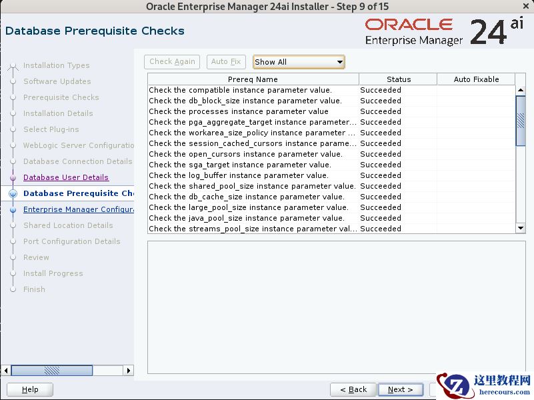The width and height of the screenshot is (534, 400).
Task: Close the installer window
Action: [x=526, y=6]
